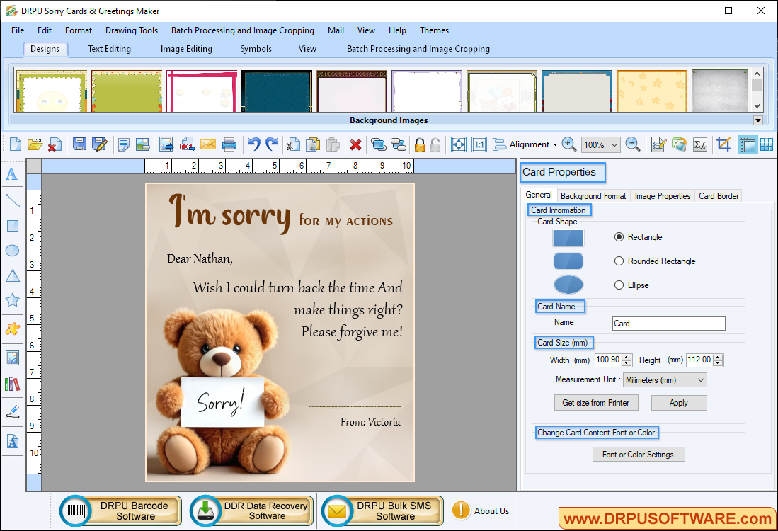Viewport: 778px width, 531px height.
Task: Switch to the Image Editing tab
Action: click(186, 49)
